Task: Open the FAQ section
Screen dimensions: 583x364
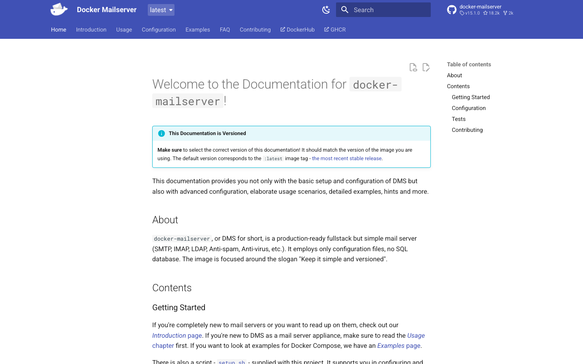Action: pyautogui.click(x=225, y=29)
